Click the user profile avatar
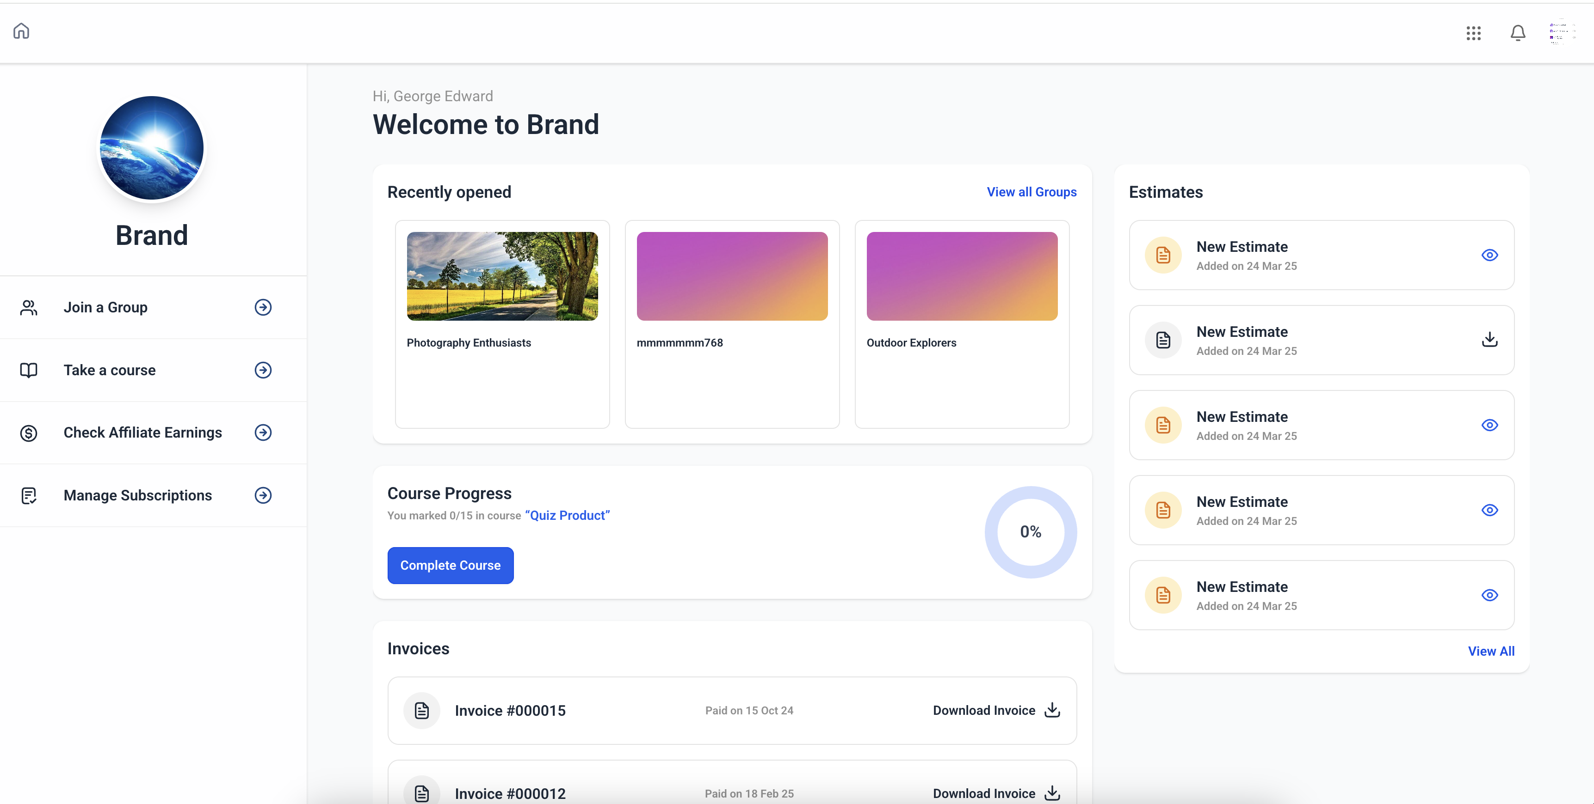This screenshot has width=1594, height=804. (x=1561, y=33)
